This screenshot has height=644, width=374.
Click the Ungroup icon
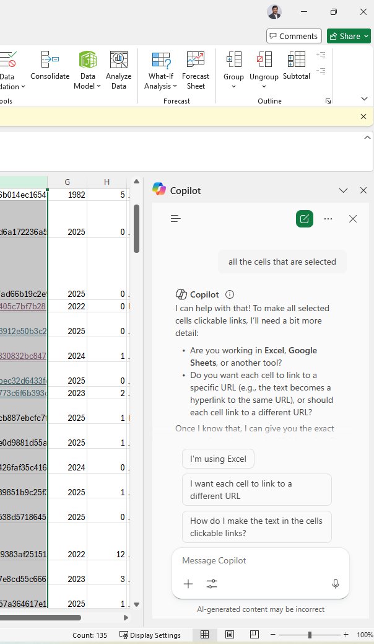pyautogui.click(x=264, y=60)
